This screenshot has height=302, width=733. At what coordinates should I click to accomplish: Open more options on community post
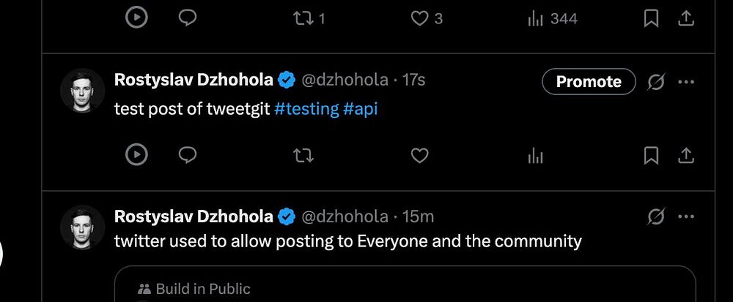click(686, 216)
